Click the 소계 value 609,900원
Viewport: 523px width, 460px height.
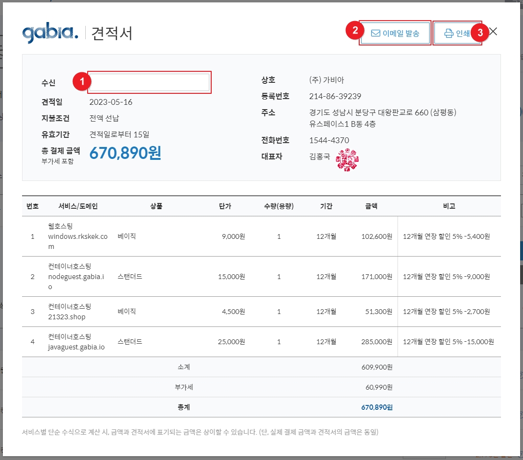point(377,367)
